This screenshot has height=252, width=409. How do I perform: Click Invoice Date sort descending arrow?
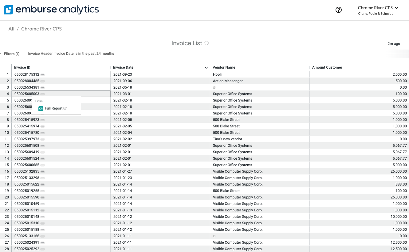tap(206, 68)
